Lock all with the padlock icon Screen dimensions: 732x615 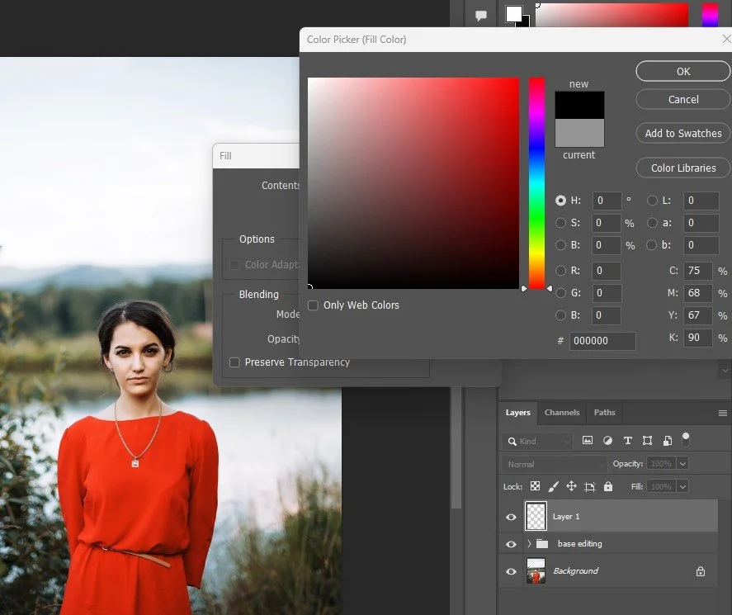coord(607,485)
